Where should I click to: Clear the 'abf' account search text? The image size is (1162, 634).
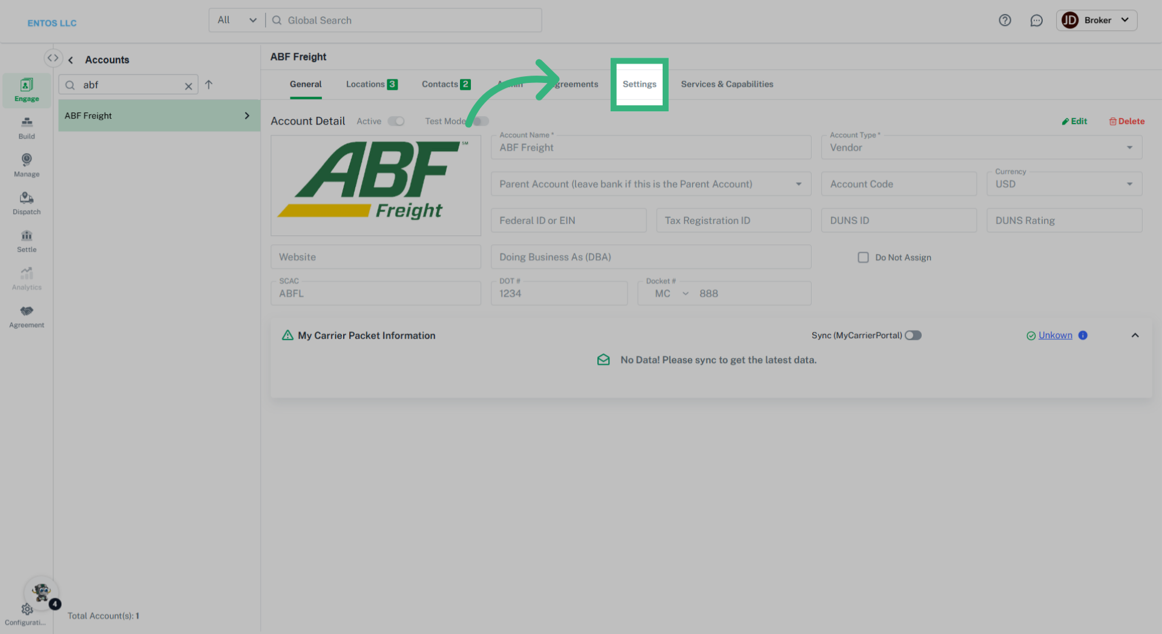coord(188,86)
